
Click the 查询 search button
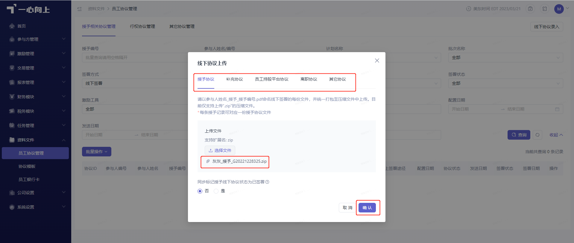tap(519, 135)
